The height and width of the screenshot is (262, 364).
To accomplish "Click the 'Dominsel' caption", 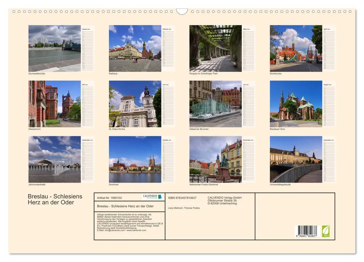I will 114,185.
